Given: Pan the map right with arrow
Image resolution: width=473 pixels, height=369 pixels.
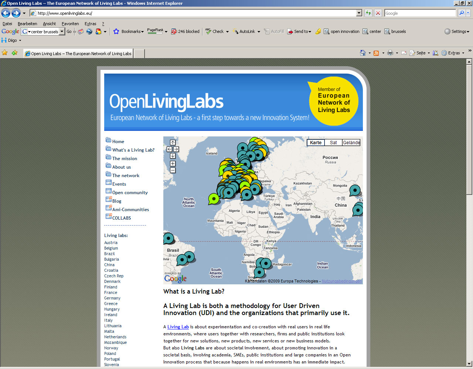Looking at the screenshot, I should (176, 149).
